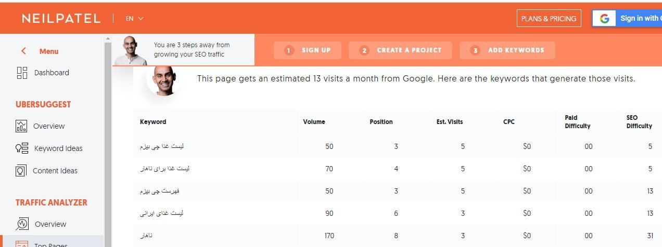The image size is (662, 247).
Task: Click the volume value 170
Action: (329, 236)
